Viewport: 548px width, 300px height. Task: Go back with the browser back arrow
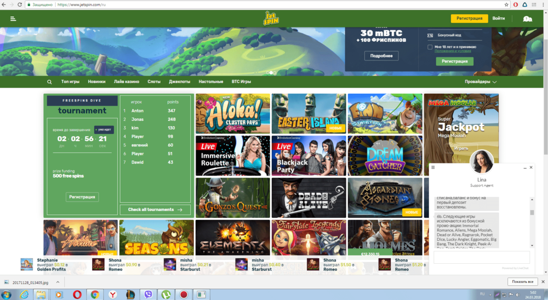4,4
